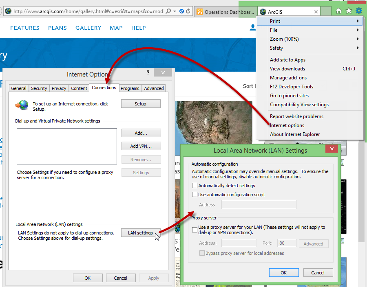Click the globe site icon in address bar

(x=8, y=11)
